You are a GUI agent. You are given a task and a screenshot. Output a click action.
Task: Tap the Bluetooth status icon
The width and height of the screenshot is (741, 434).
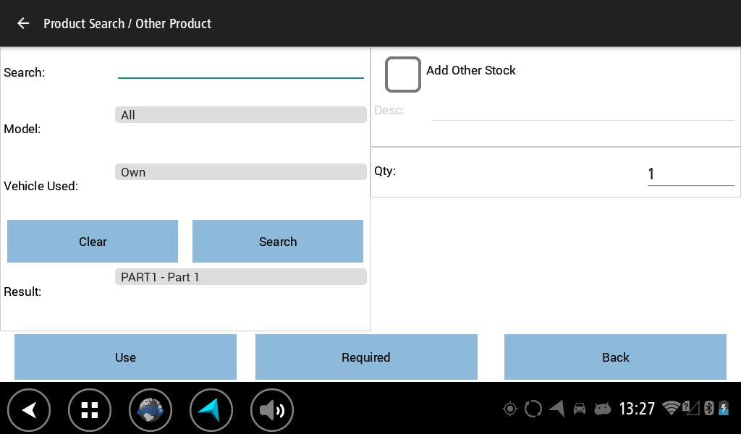point(708,408)
